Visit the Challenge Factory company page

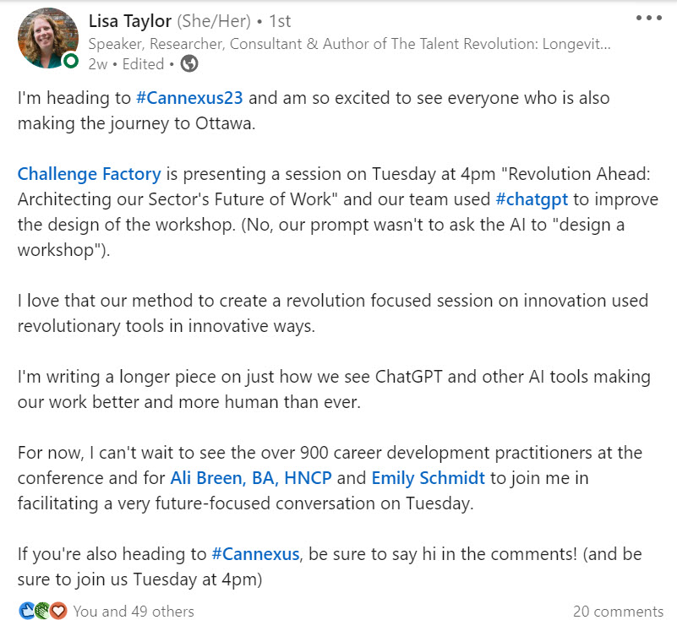pyautogui.click(x=89, y=174)
